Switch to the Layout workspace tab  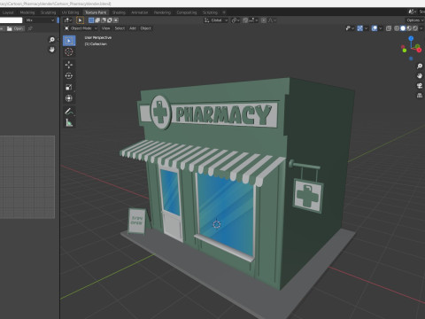point(8,12)
